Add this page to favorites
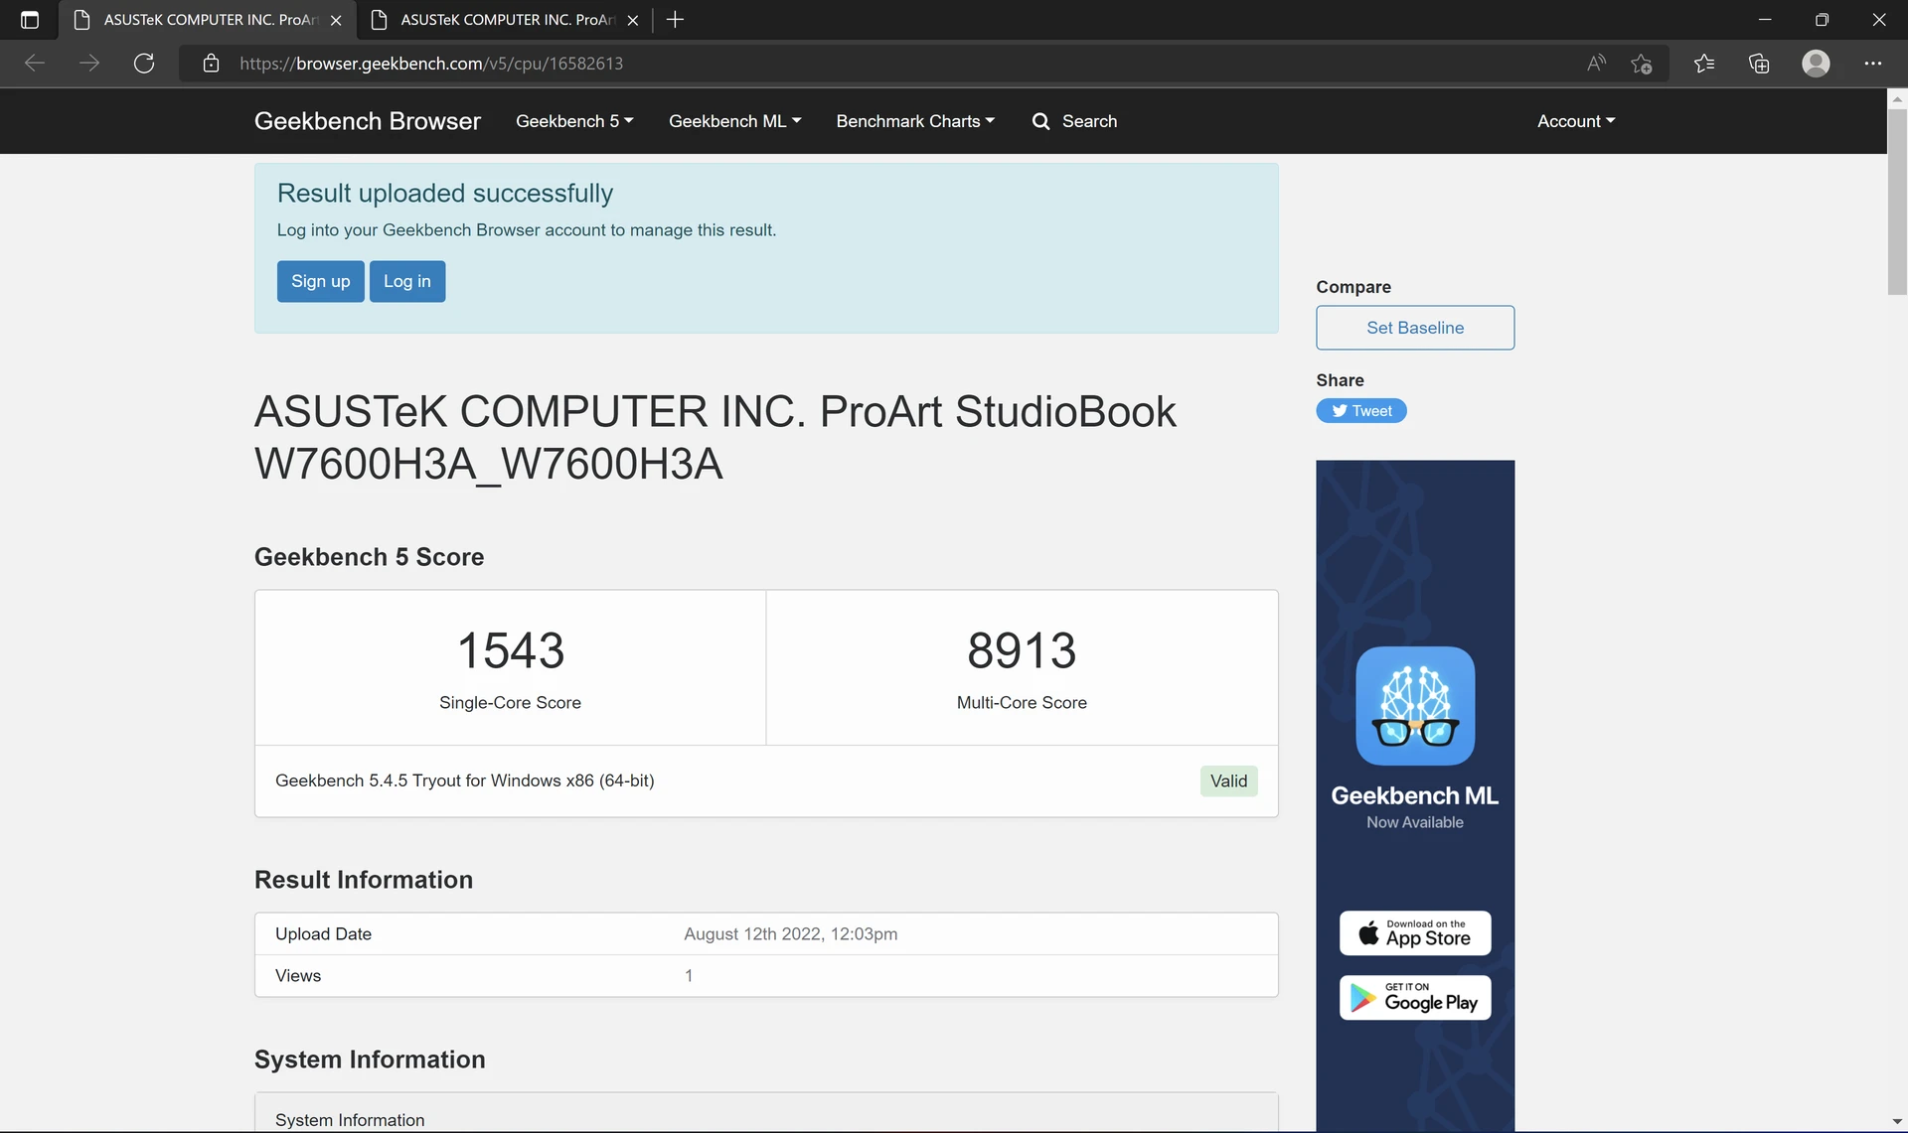This screenshot has height=1133, width=1908. click(x=1642, y=64)
